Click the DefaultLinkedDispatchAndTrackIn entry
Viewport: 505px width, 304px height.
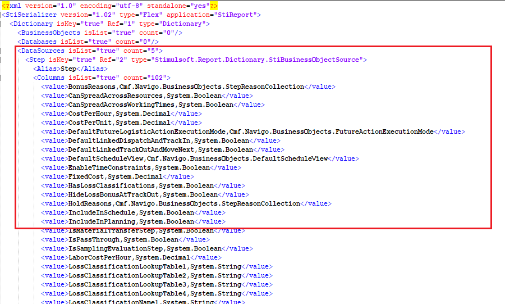[160, 141]
